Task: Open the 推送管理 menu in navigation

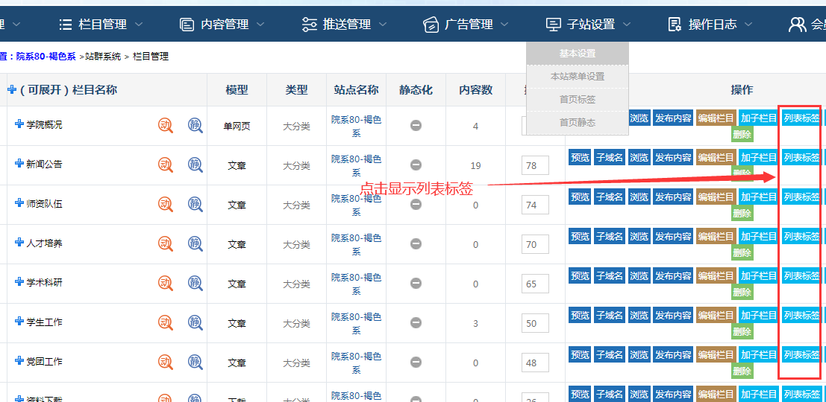Action: tap(346, 25)
